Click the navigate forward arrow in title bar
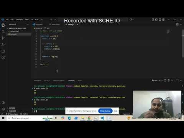184x138 pixels. pos(55,20)
